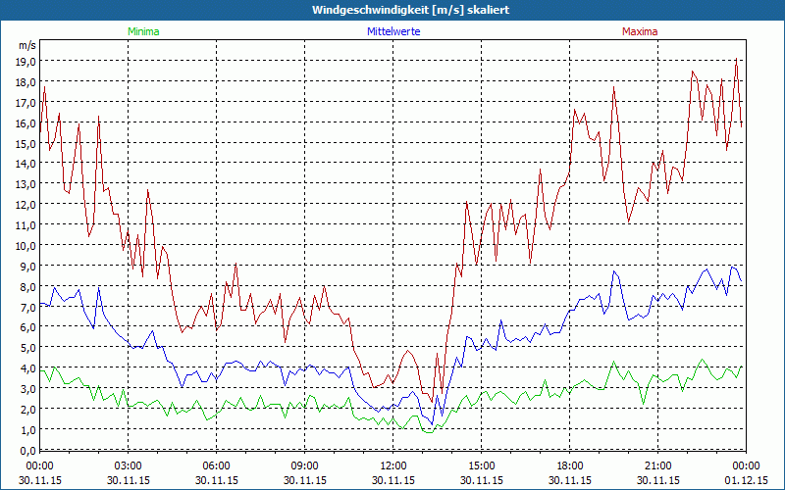
Task: Click the 0,0 y-axis value
Action: [27, 450]
